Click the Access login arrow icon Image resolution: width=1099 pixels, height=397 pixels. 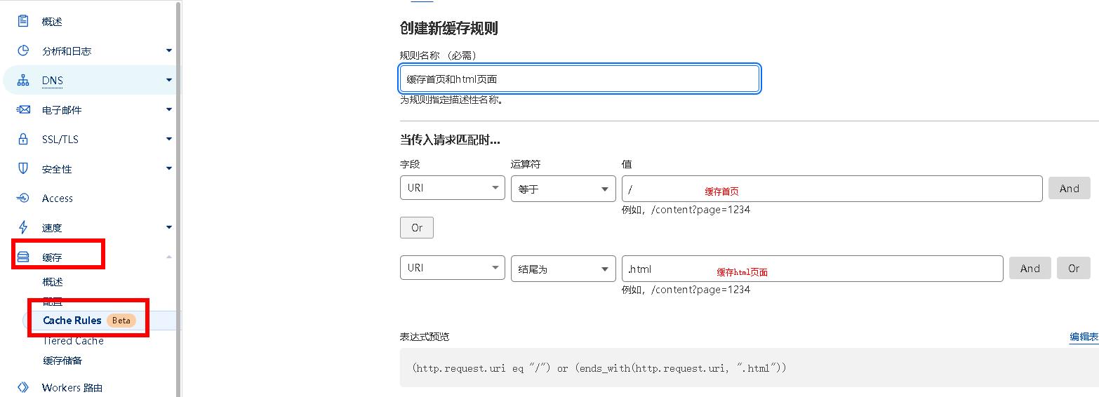23,198
